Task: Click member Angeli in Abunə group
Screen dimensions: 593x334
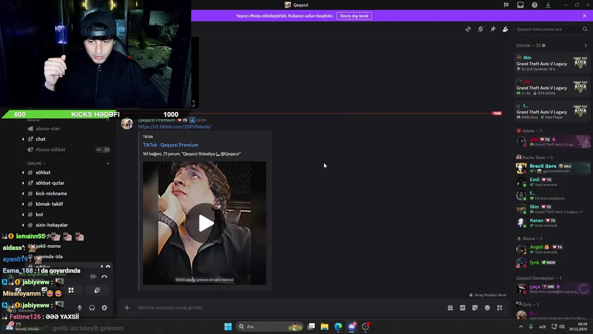Action: (x=552, y=249)
